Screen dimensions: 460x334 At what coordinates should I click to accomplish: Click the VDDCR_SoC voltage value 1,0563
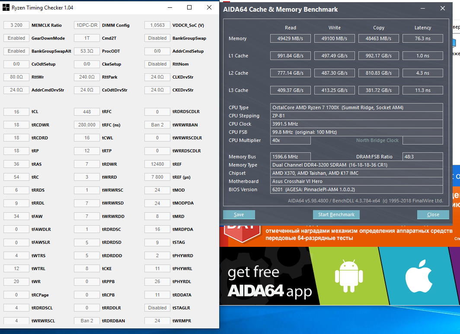pyautogui.click(x=157, y=25)
